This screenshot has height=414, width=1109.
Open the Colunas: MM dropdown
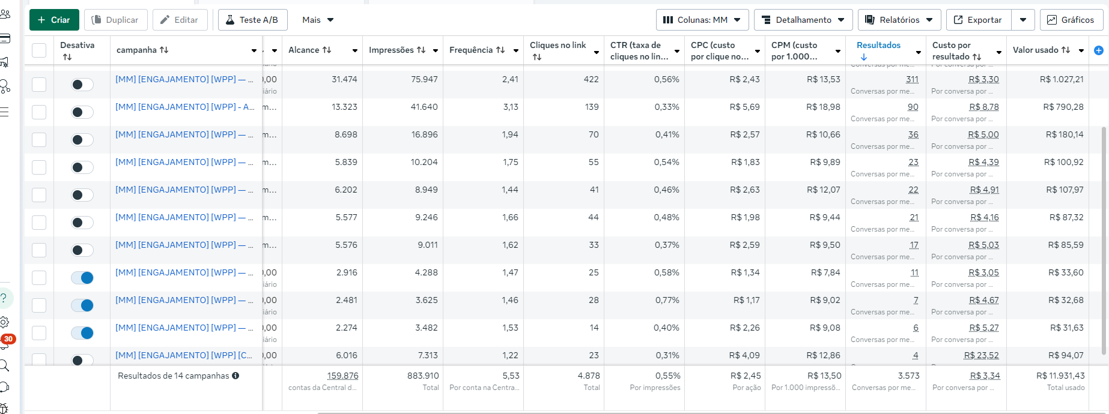click(x=702, y=20)
